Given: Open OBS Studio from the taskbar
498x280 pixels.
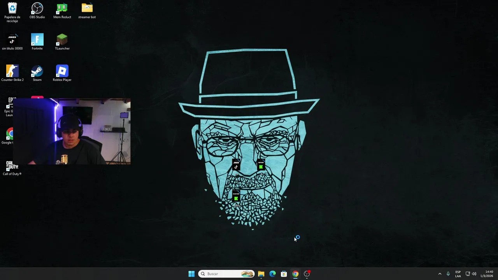Looking at the screenshot, I should [307, 274].
